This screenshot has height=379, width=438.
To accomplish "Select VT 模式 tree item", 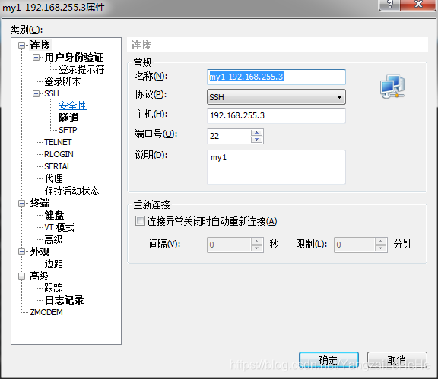I will [59, 227].
